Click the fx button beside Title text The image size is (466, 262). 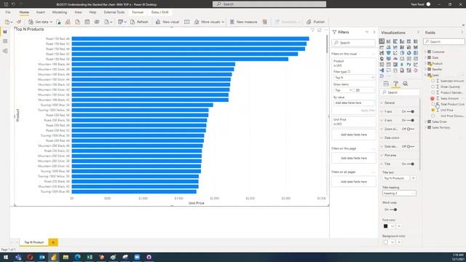pyautogui.click(x=413, y=178)
